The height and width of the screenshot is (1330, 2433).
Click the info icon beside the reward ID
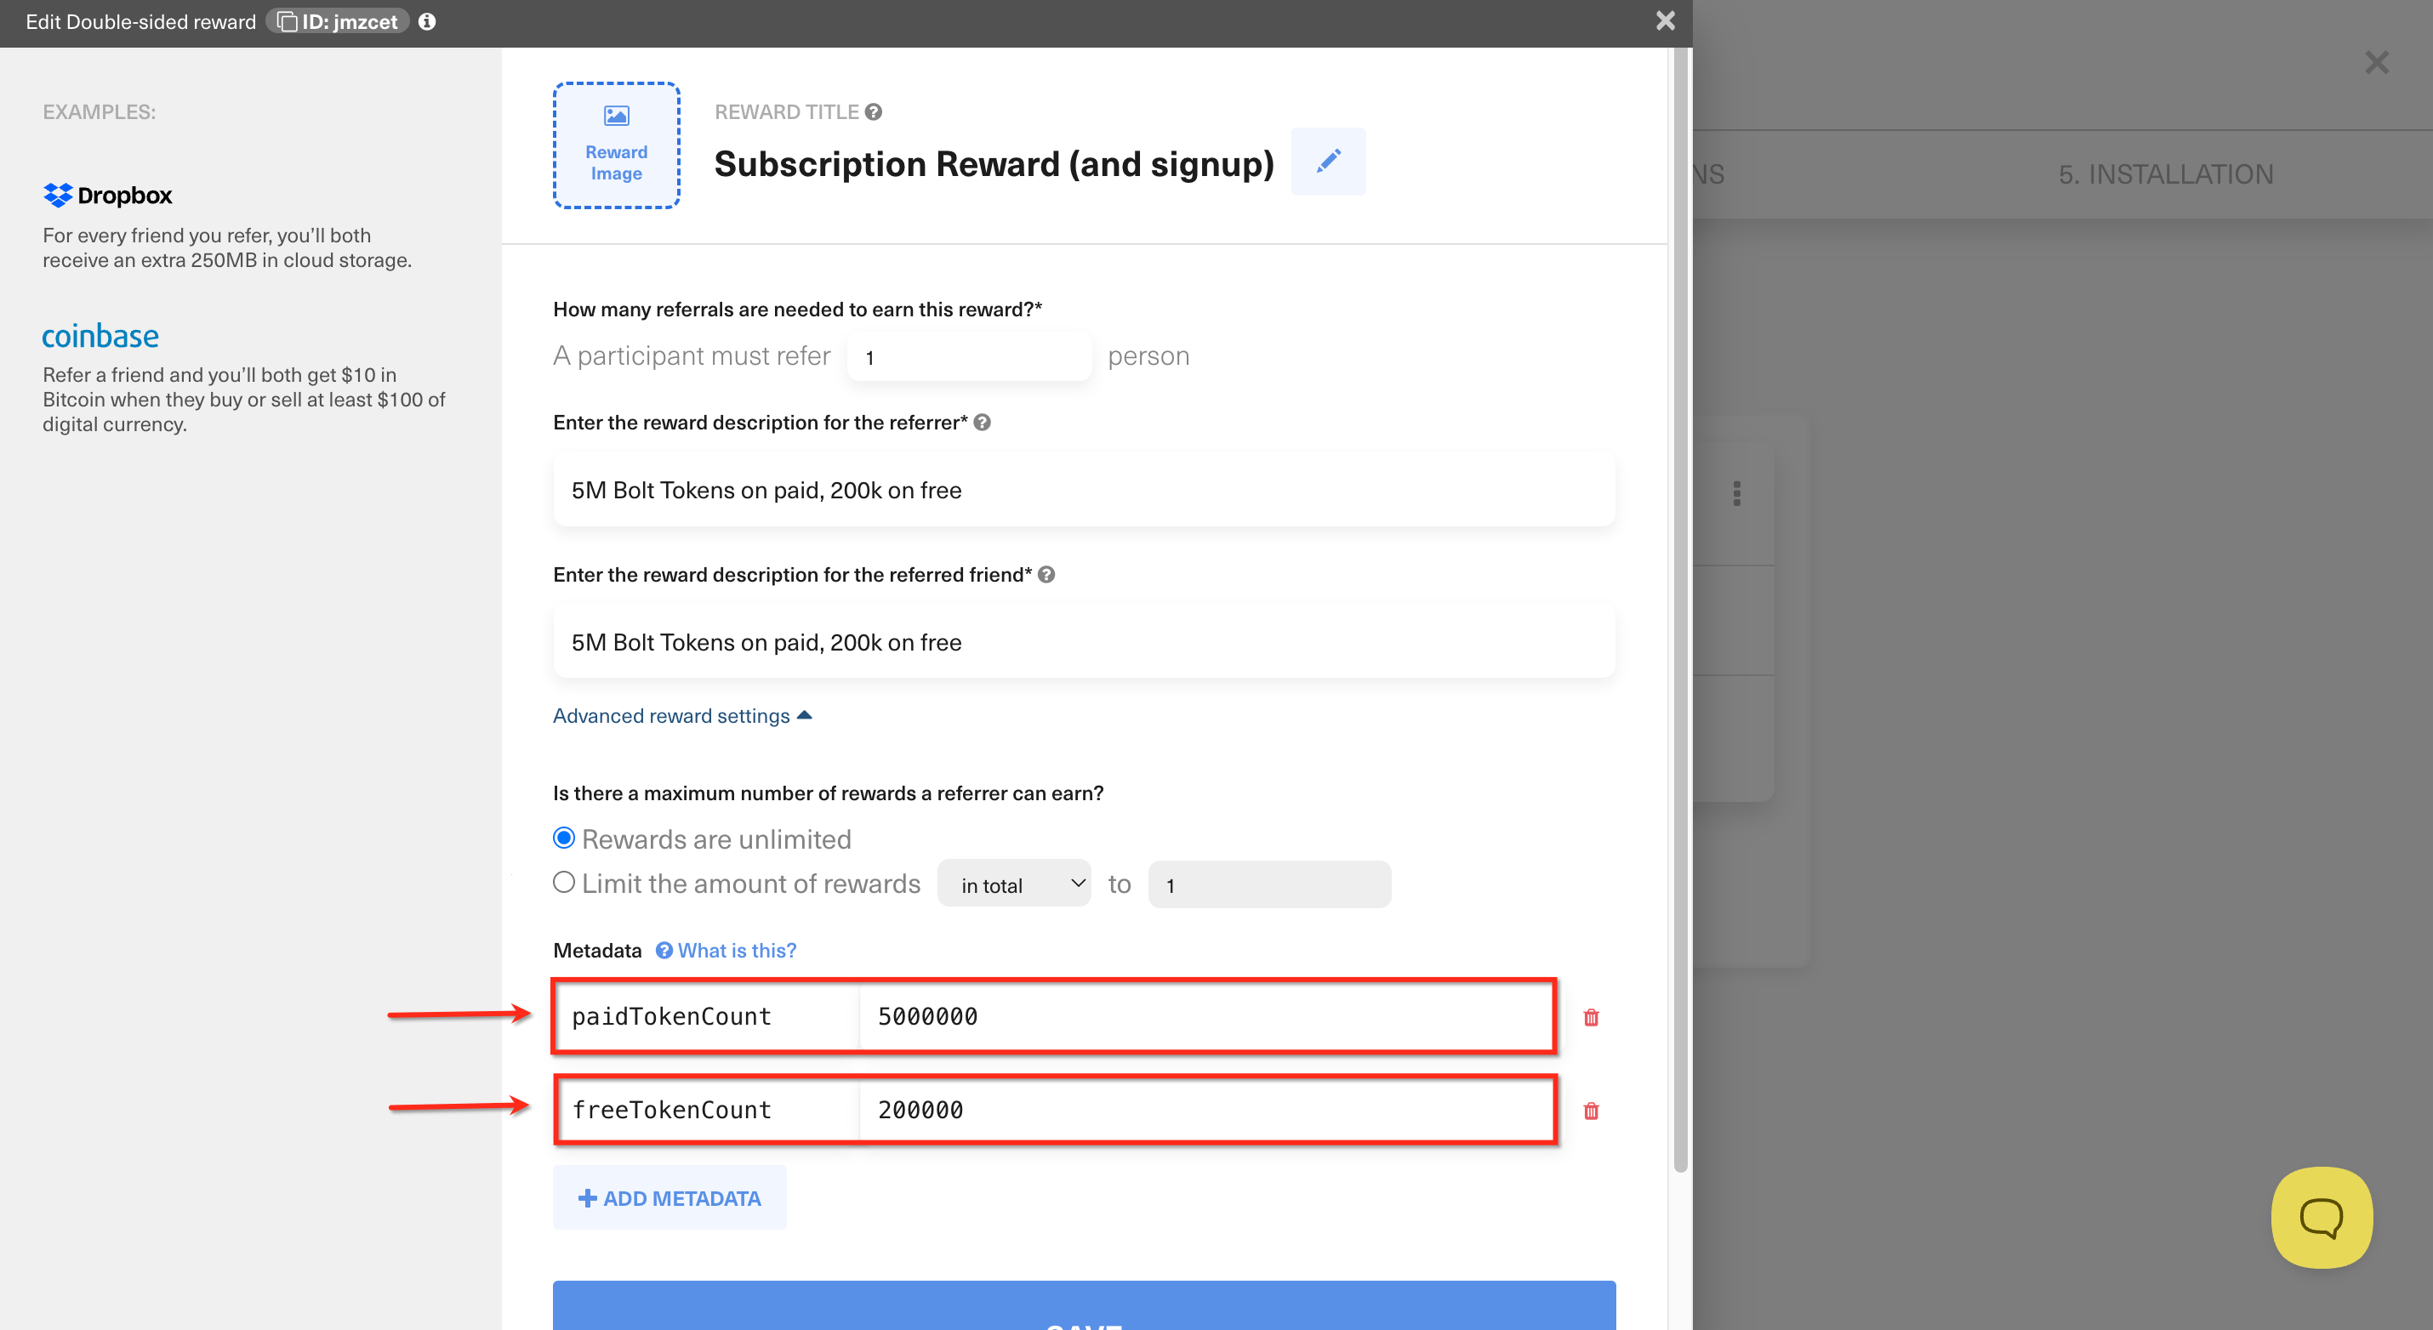pyautogui.click(x=427, y=20)
